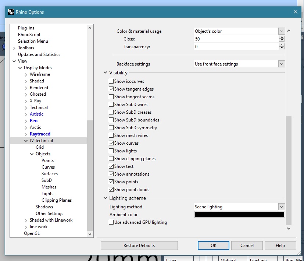Viewport: 304px width, 261px height.
Task: Expand the line work node
Action: [x=26, y=227]
